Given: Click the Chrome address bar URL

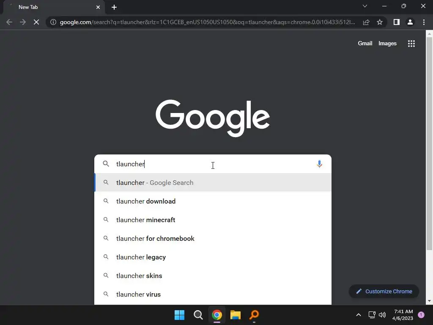Looking at the screenshot, I should tap(207, 22).
